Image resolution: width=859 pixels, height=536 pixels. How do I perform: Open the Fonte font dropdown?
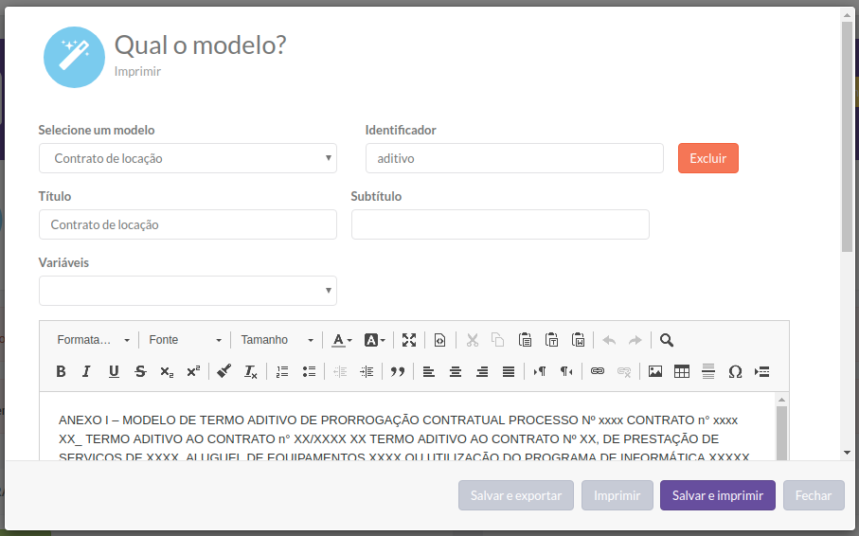tap(185, 340)
